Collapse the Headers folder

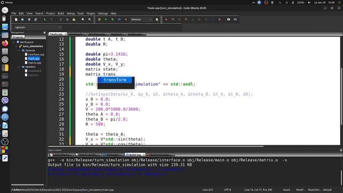(x=19, y=66)
